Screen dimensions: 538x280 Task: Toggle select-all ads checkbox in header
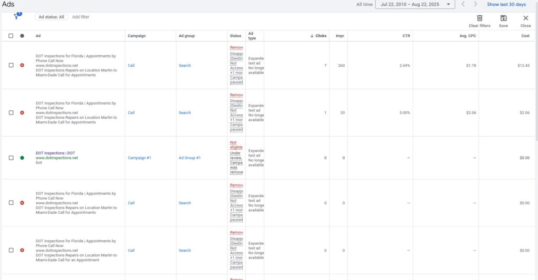coord(11,36)
